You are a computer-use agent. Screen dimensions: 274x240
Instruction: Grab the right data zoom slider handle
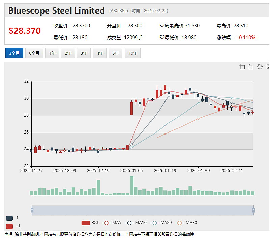pyautogui.click(x=253, y=210)
